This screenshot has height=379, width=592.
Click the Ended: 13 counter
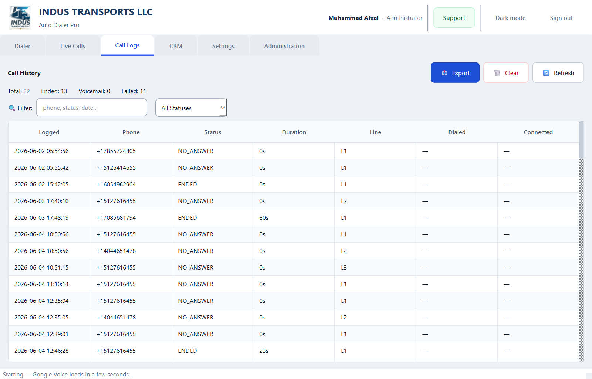point(54,91)
